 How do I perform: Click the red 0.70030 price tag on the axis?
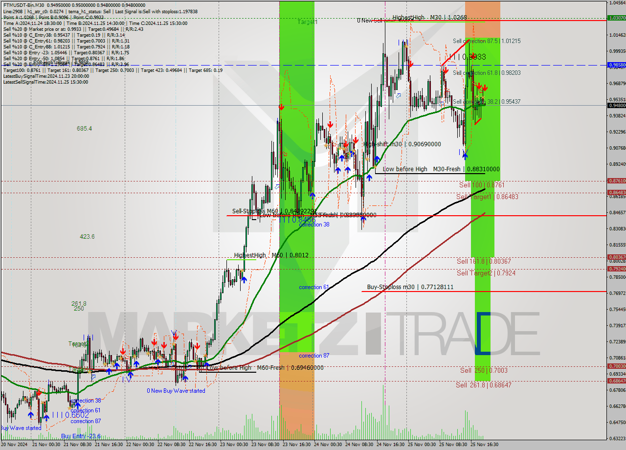(616, 366)
